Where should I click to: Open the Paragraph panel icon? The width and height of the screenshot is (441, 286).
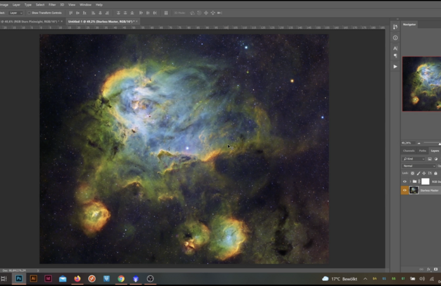click(395, 56)
